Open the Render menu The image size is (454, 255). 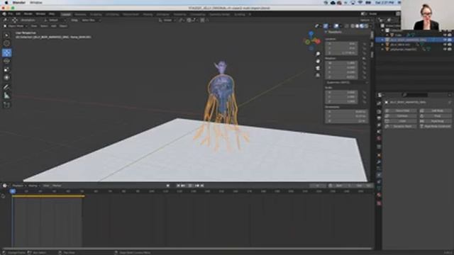coord(28,14)
